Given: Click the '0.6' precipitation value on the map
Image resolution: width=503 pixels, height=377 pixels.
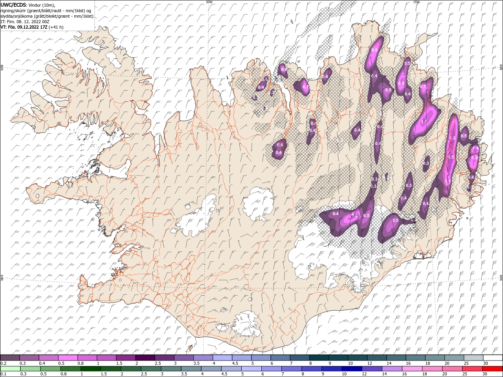Looking at the screenshot, I should pos(283,70).
